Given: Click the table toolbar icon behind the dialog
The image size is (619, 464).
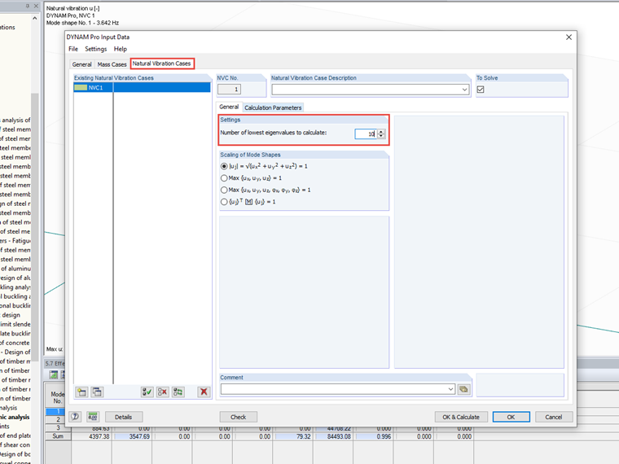Looking at the screenshot, I should click(54, 374).
